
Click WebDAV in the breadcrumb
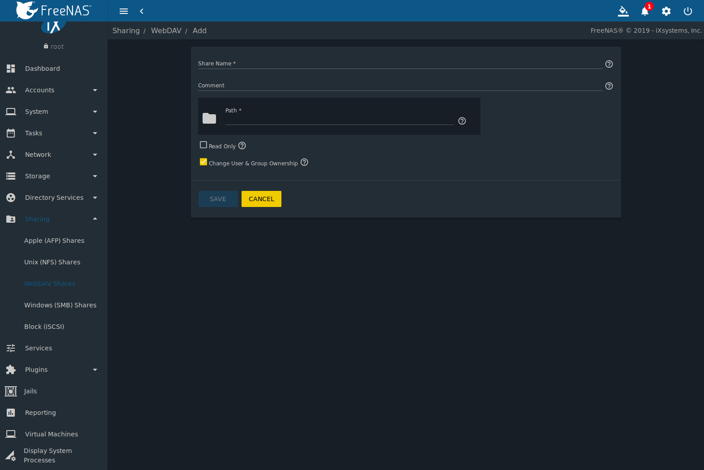[166, 30]
